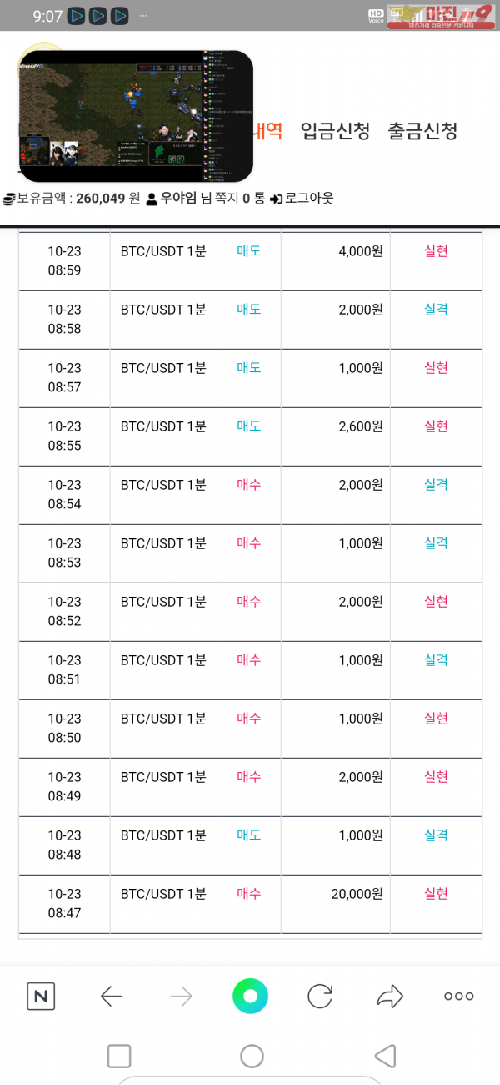Tap the share arrow icon
The image size is (500, 1085).
389,996
